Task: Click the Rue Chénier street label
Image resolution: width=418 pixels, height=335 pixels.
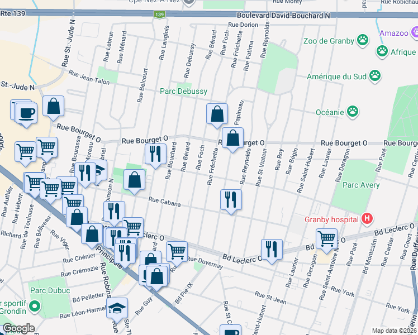Action: click(x=79, y=258)
